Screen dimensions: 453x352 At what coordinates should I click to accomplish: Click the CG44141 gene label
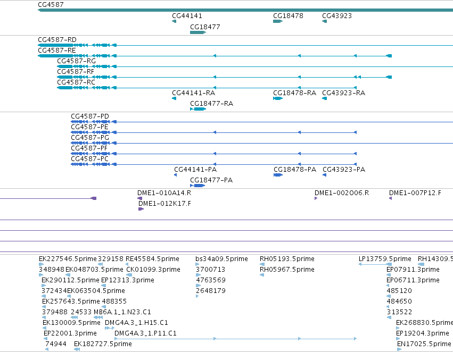click(187, 16)
